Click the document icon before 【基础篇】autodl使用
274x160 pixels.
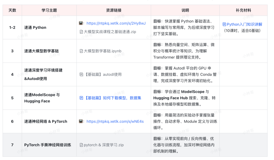[81, 74]
